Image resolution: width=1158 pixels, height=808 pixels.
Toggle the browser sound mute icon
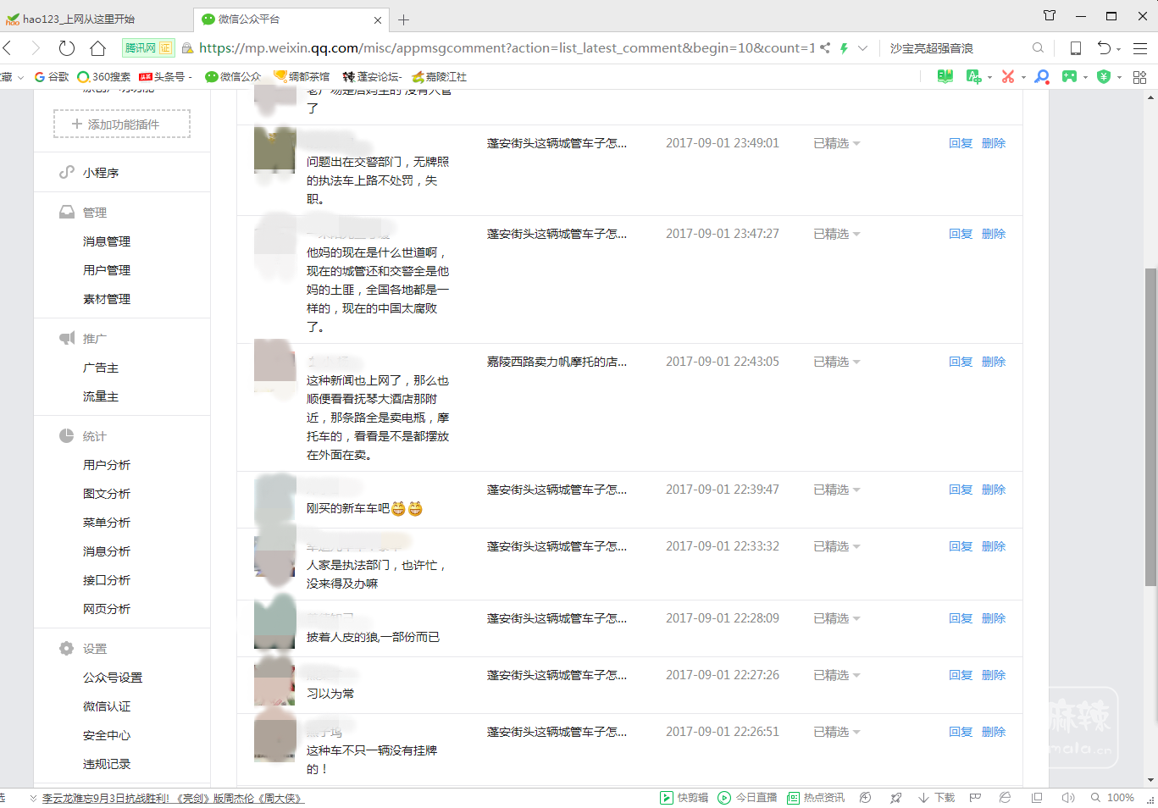pyautogui.click(x=1067, y=798)
